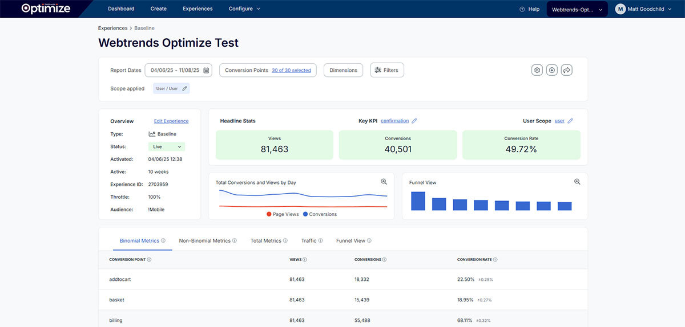The image size is (685, 327).
Task: Click info icon beside Views column header
Action: 305,260
